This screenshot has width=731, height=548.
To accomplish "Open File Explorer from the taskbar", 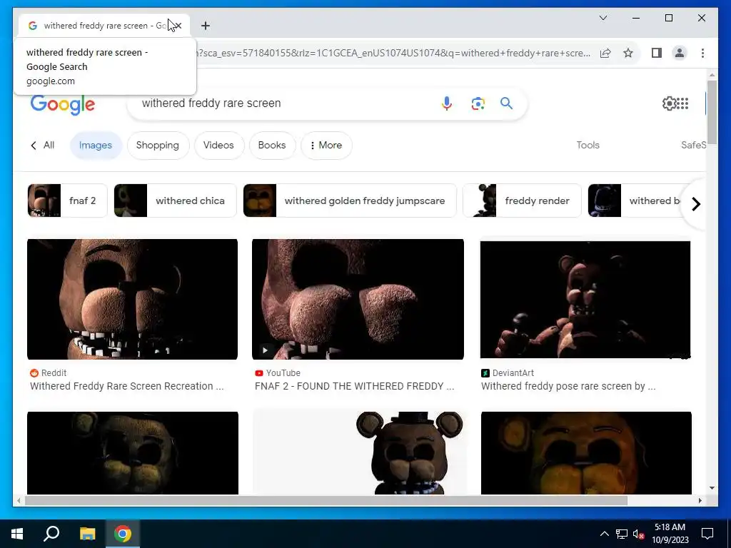I will [x=87, y=534].
